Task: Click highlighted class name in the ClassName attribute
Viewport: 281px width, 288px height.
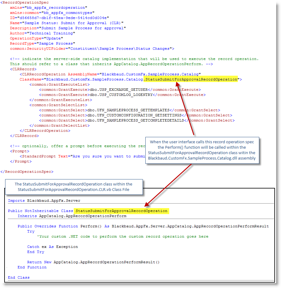Action: 191,79
